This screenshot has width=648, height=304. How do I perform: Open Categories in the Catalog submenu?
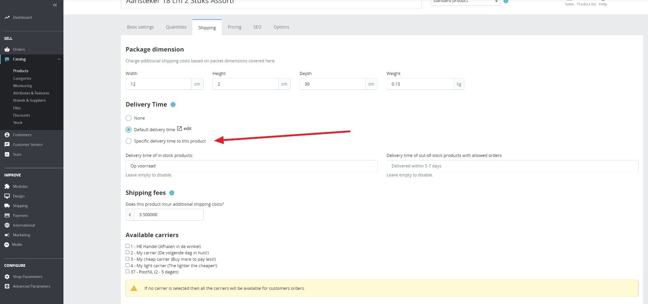(22, 78)
